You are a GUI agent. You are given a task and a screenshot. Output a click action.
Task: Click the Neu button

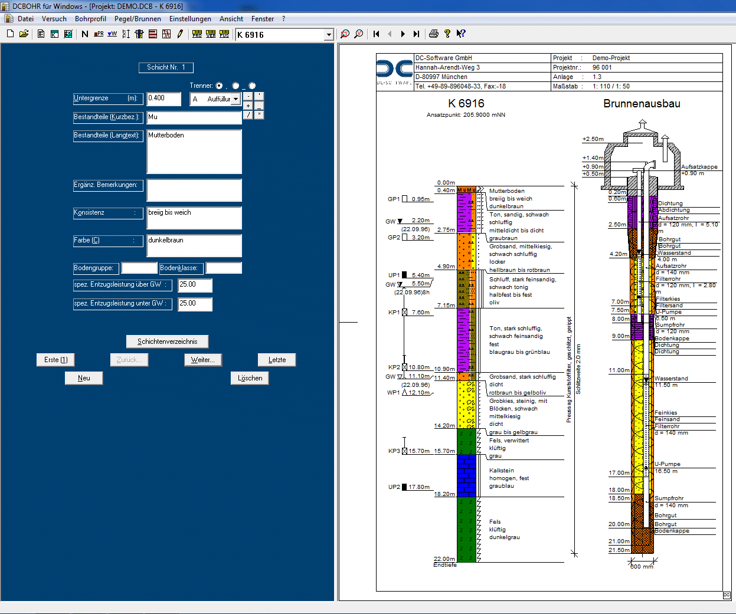[x=84, y=378]
